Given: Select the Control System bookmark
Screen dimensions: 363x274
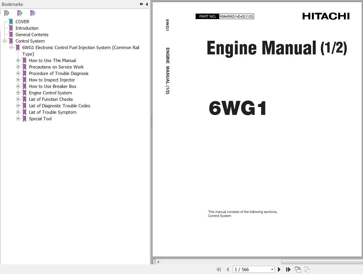Looking at the screenshot, I should point(30,41).
